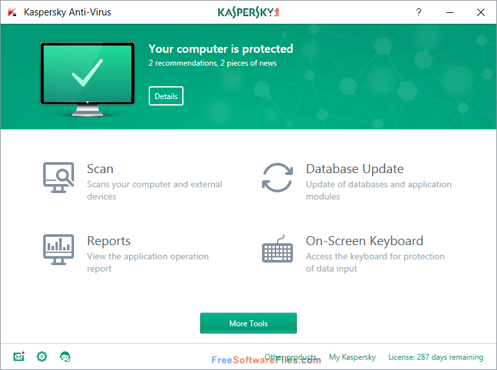
Task: Click the Reports title text
Action: pos(109,241)
